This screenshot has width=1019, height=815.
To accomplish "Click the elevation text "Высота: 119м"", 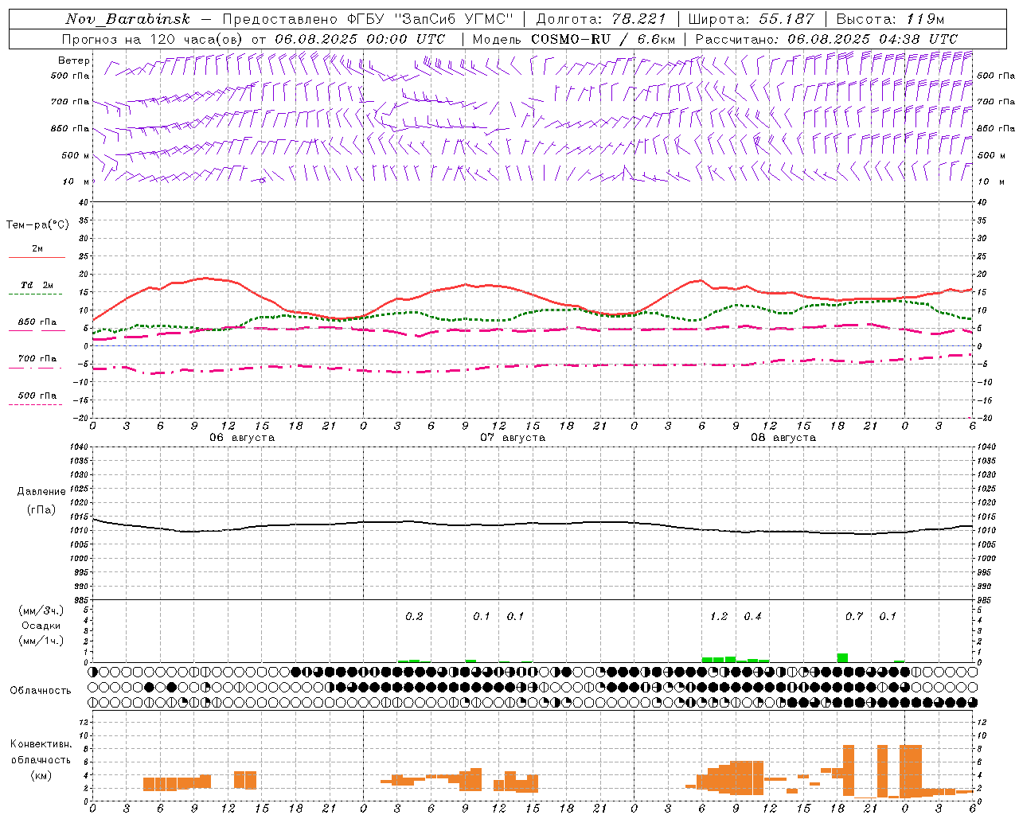I will point(890,19).
